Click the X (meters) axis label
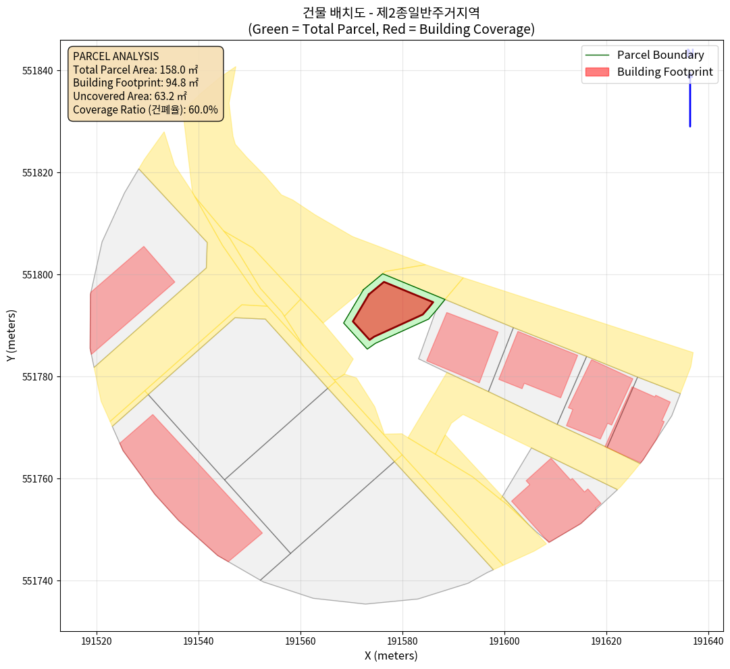This screenshot has height=669, width=730. 391,655
